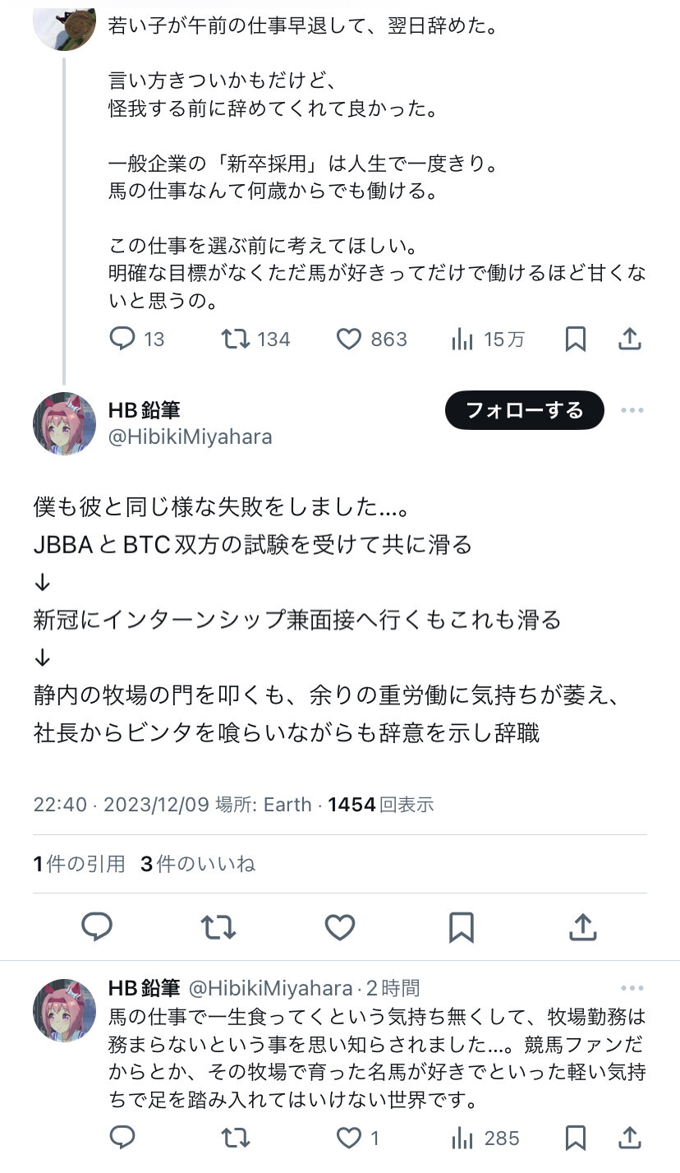Reply to the main tweet

point(97,927)
